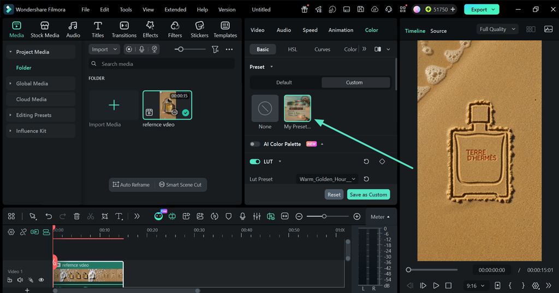Open the Titles panel

[98, 29]
